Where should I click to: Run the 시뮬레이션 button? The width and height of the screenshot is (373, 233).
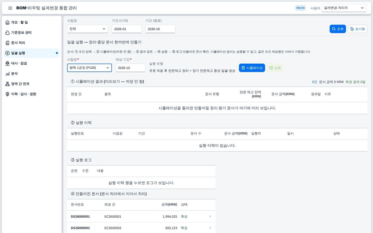tap(252, 68)
